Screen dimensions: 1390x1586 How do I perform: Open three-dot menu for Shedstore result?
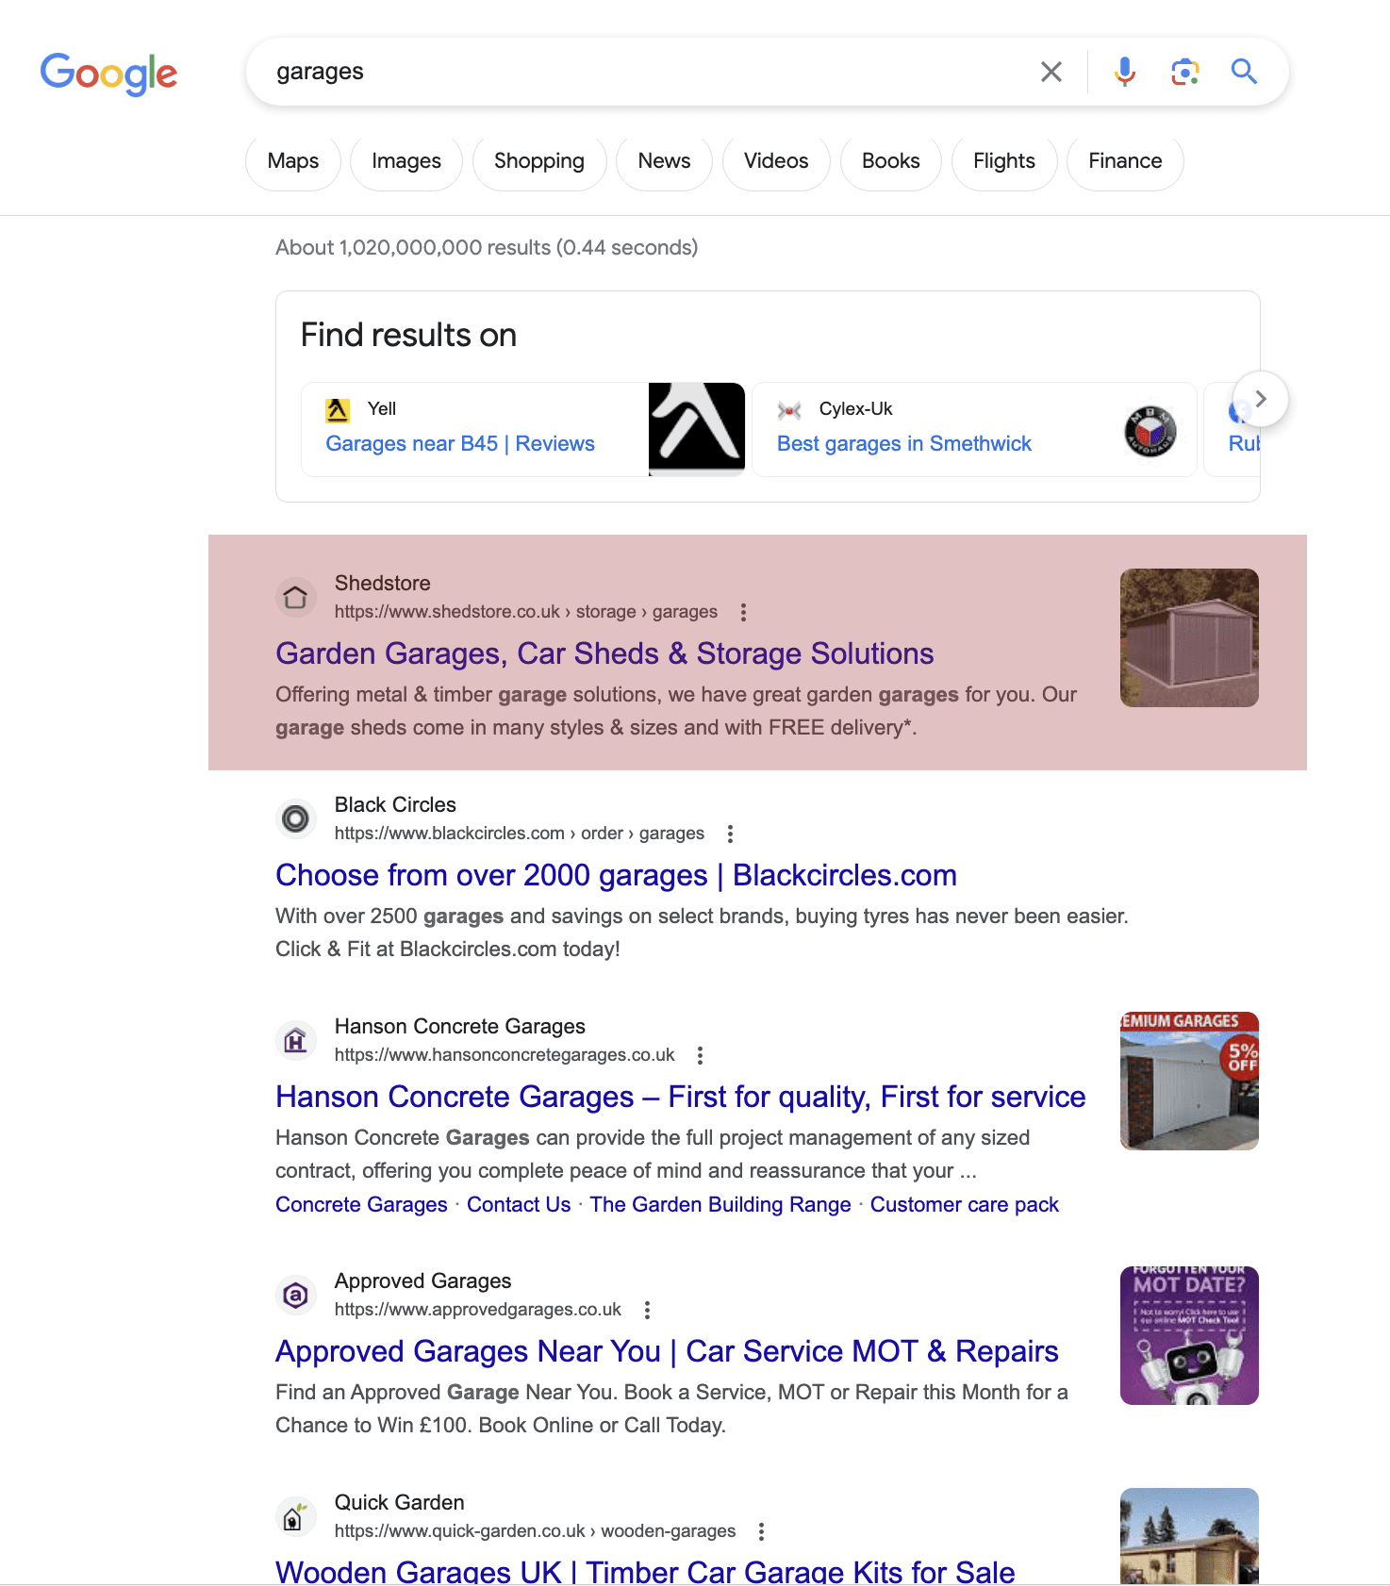coord(743,612)
